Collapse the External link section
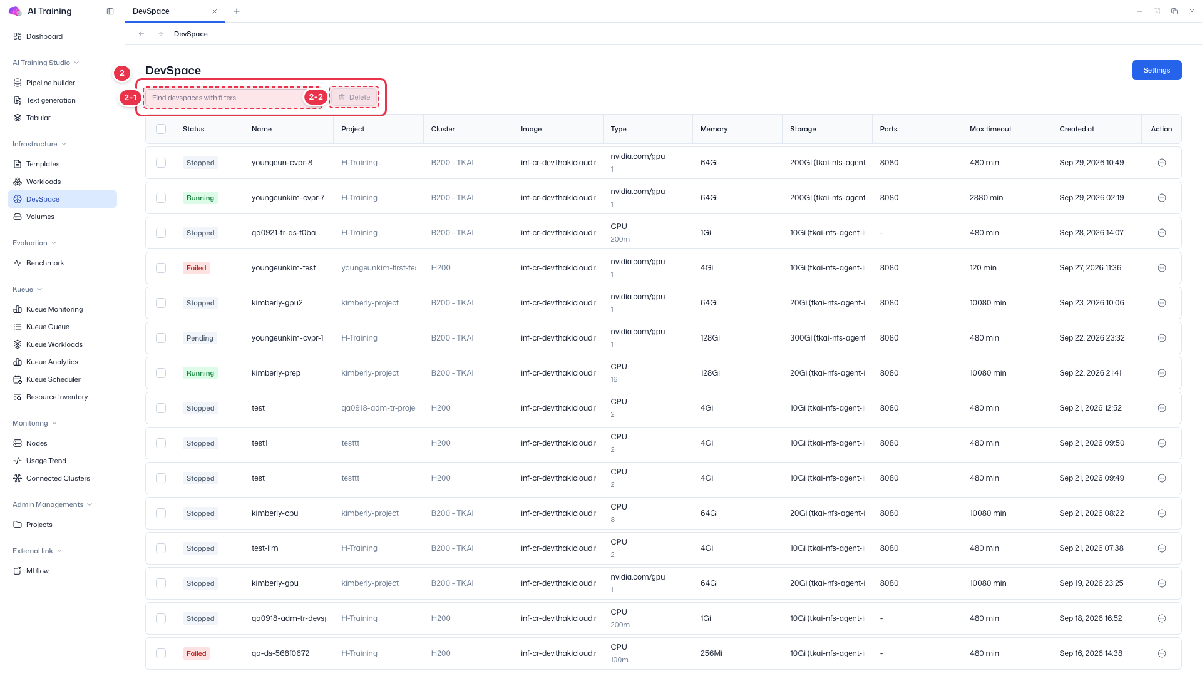 pos(38,551)
